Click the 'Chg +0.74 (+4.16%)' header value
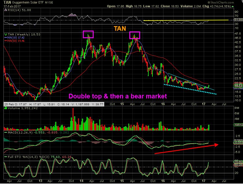Viewport: 243px width, 184px height. coord(217,6)
